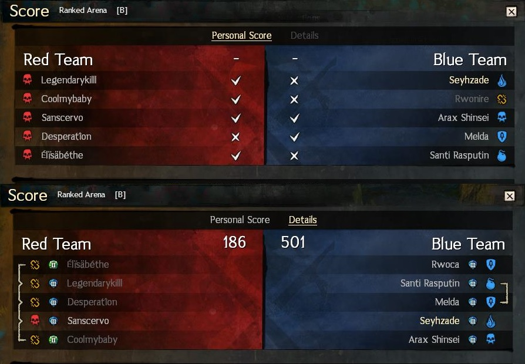
Task: Click the X mark in Desperatîon's row
Action: (x=235, y=137)
